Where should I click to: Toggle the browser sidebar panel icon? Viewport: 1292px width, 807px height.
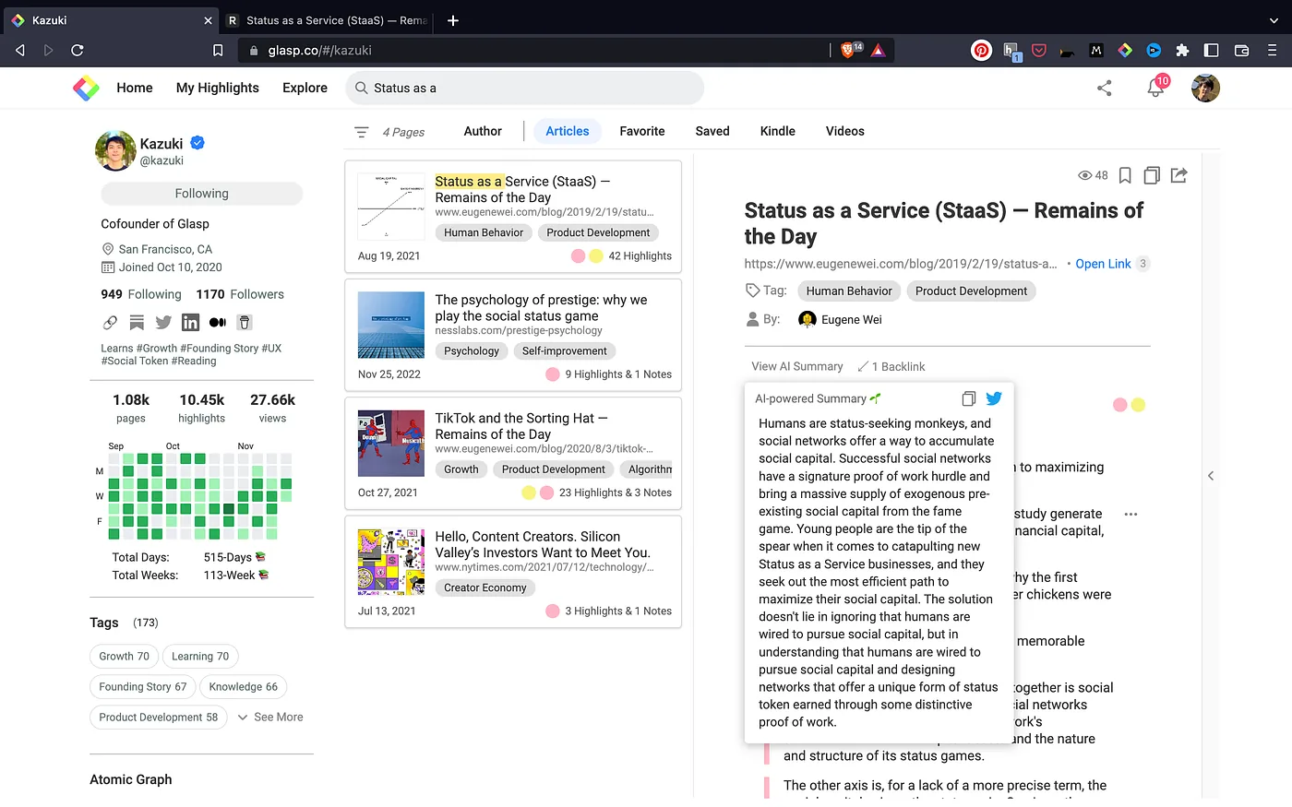1212,51
